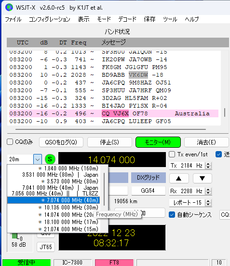Click the QSOをログ(Q) button

click(61, 142)
